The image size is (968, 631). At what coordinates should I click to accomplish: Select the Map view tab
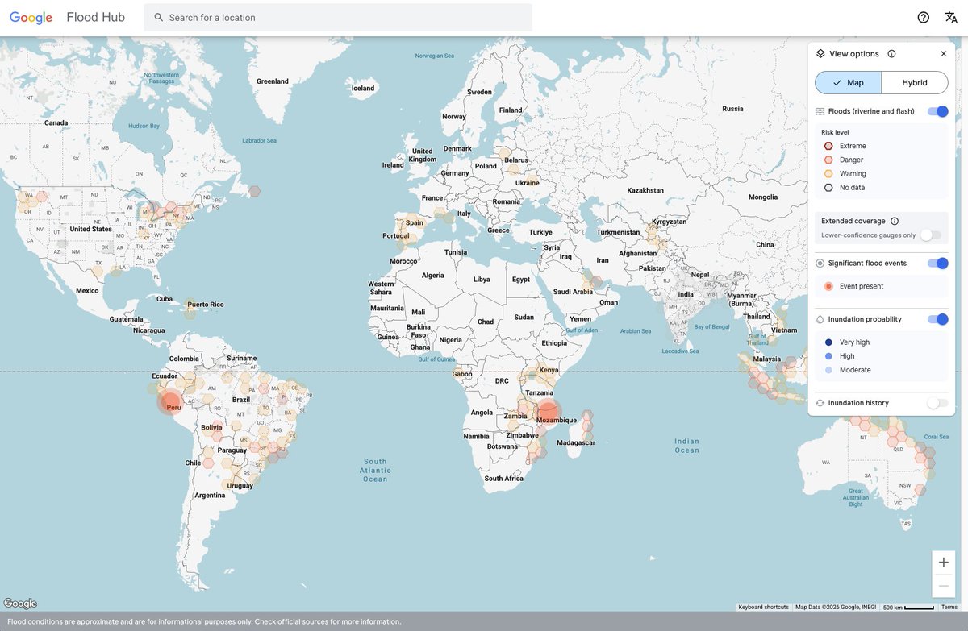pos(848,82)
